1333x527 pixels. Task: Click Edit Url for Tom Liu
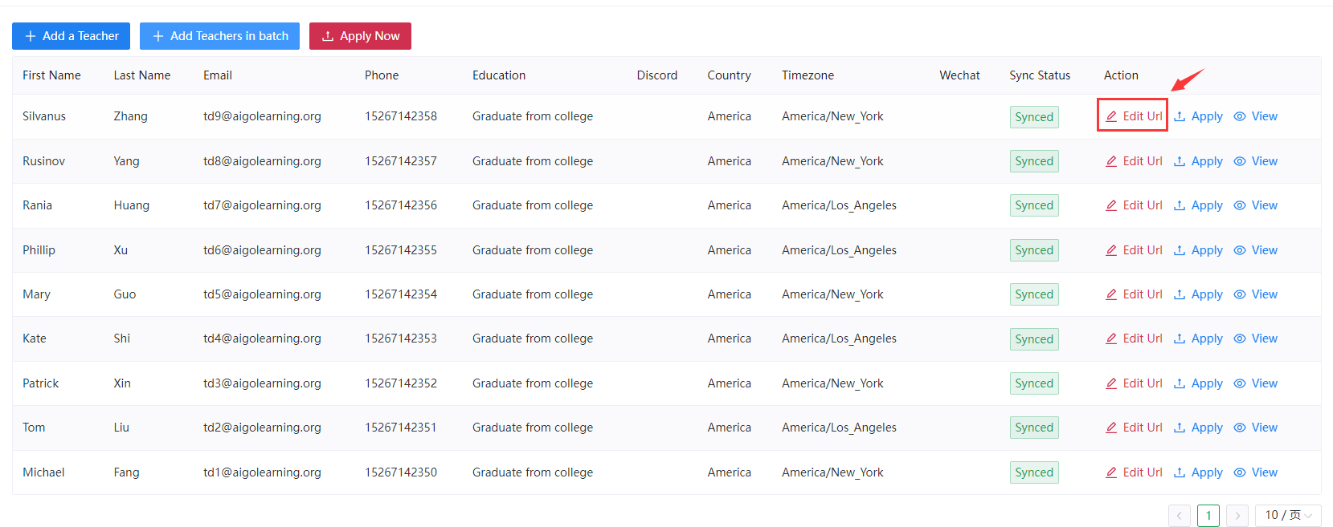pyautogui.click(x=1142, y=428)
